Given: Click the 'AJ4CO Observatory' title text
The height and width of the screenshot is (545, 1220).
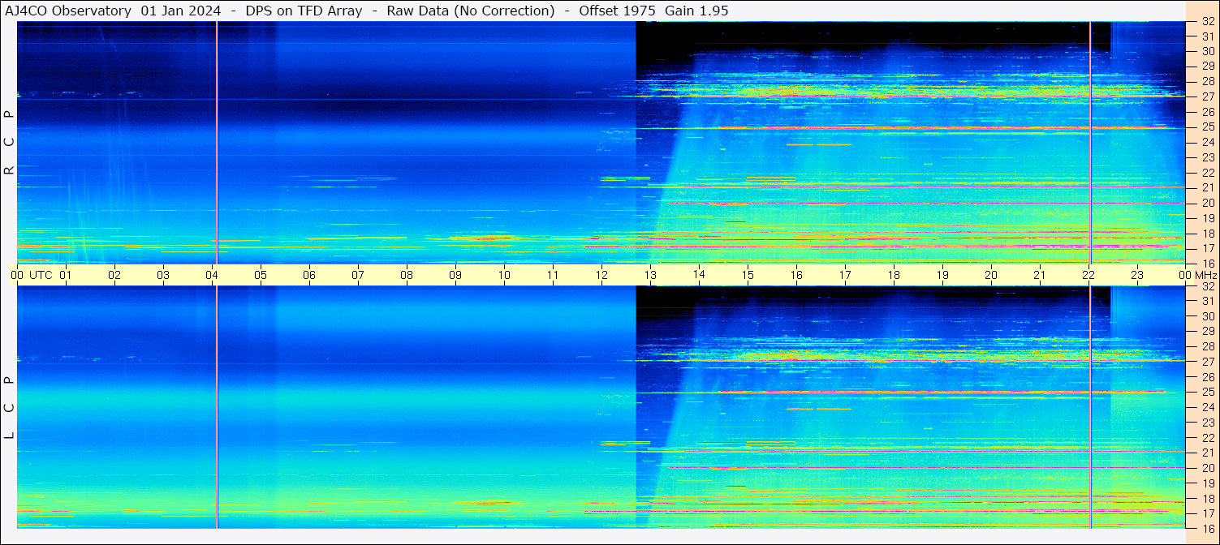Looking at the screenshot, I should tap(68, 11).
